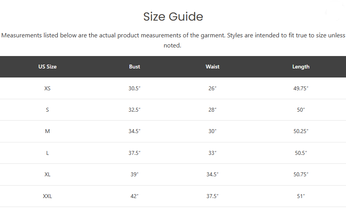Select the XXL size row label
Image resolution: width=346 pixels, height=214 pixels.
pyautogui.click(x=48, y=196)
